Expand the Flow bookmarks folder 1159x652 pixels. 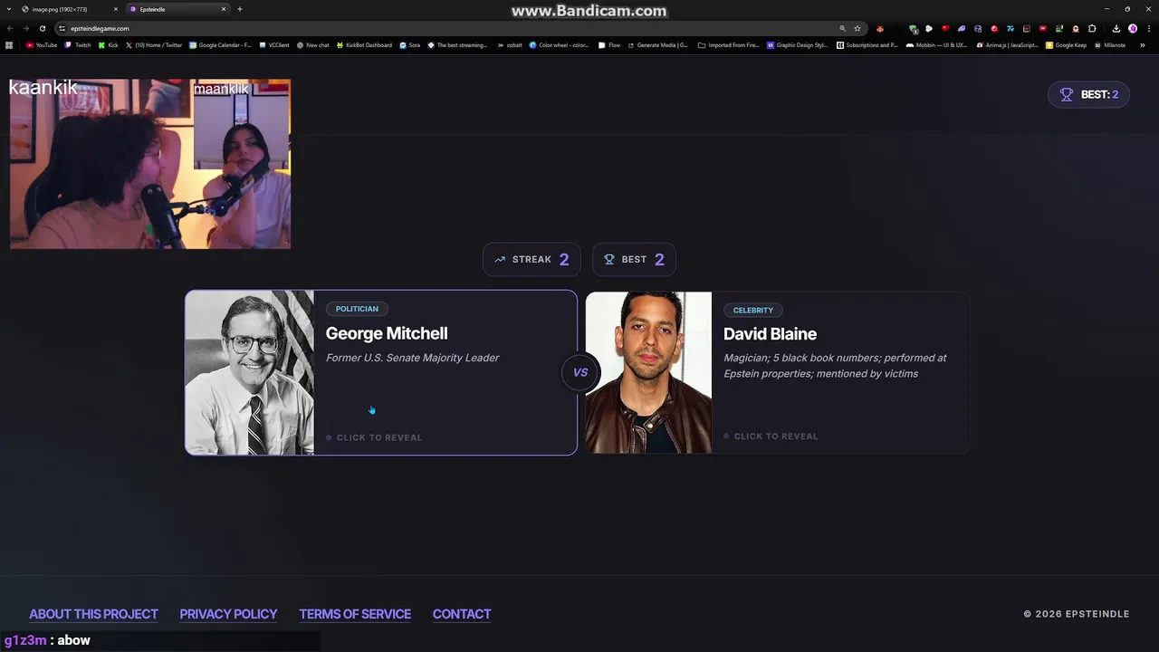609,44
